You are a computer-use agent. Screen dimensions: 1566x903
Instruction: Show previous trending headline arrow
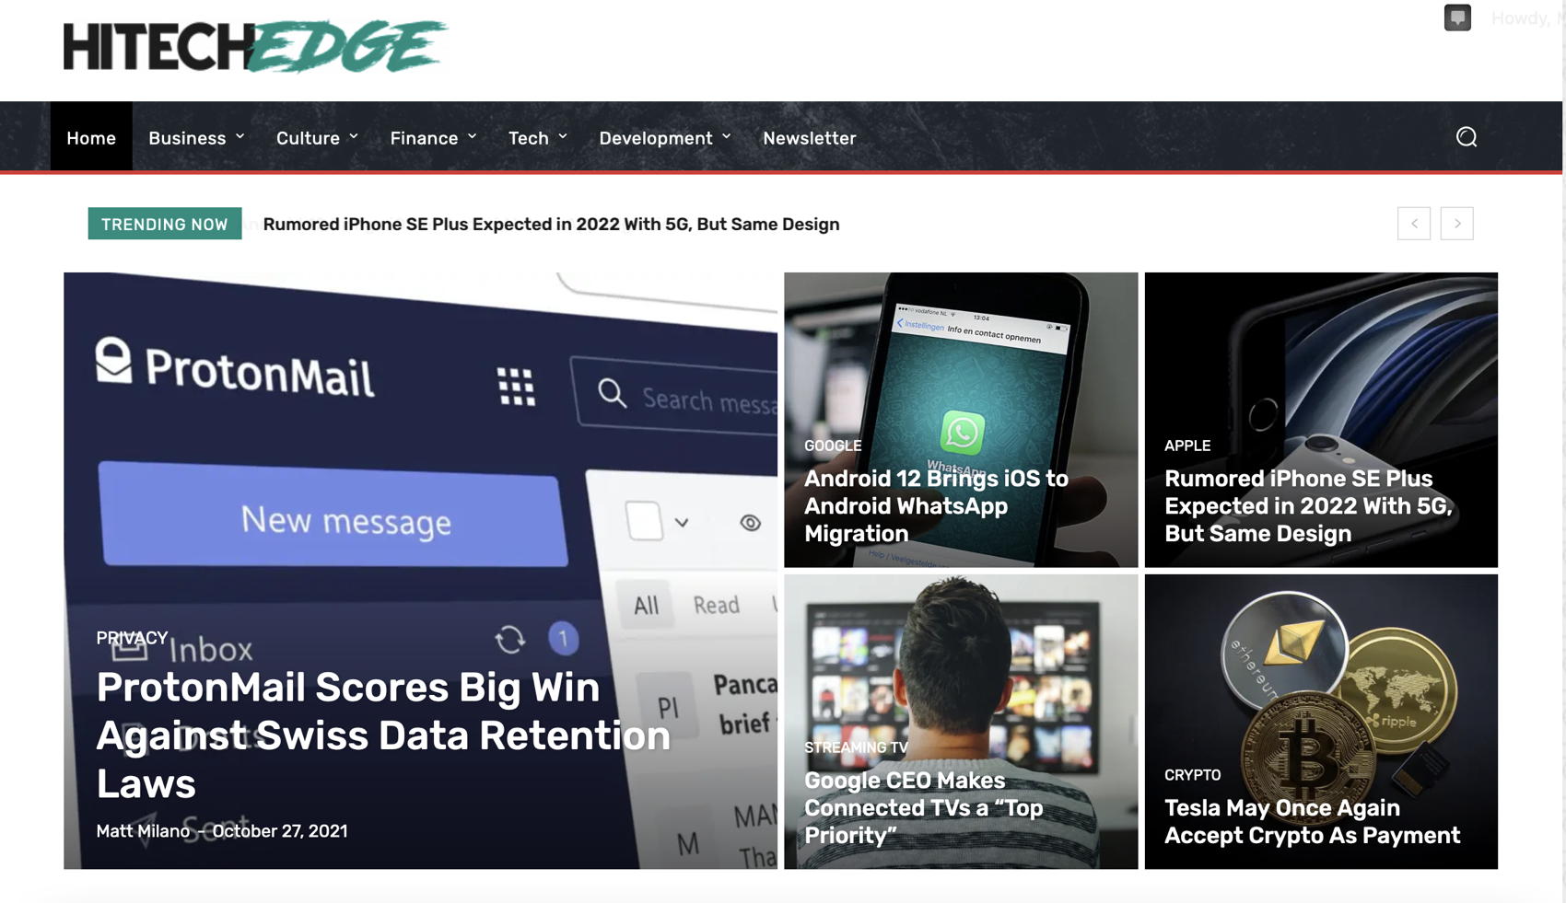[1414, 224]
